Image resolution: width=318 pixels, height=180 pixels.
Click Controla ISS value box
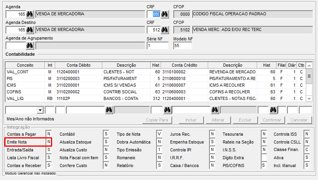point(307,134)
